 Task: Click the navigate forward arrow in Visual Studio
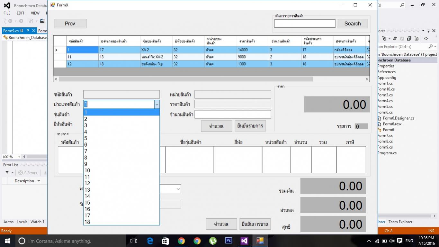21,21
